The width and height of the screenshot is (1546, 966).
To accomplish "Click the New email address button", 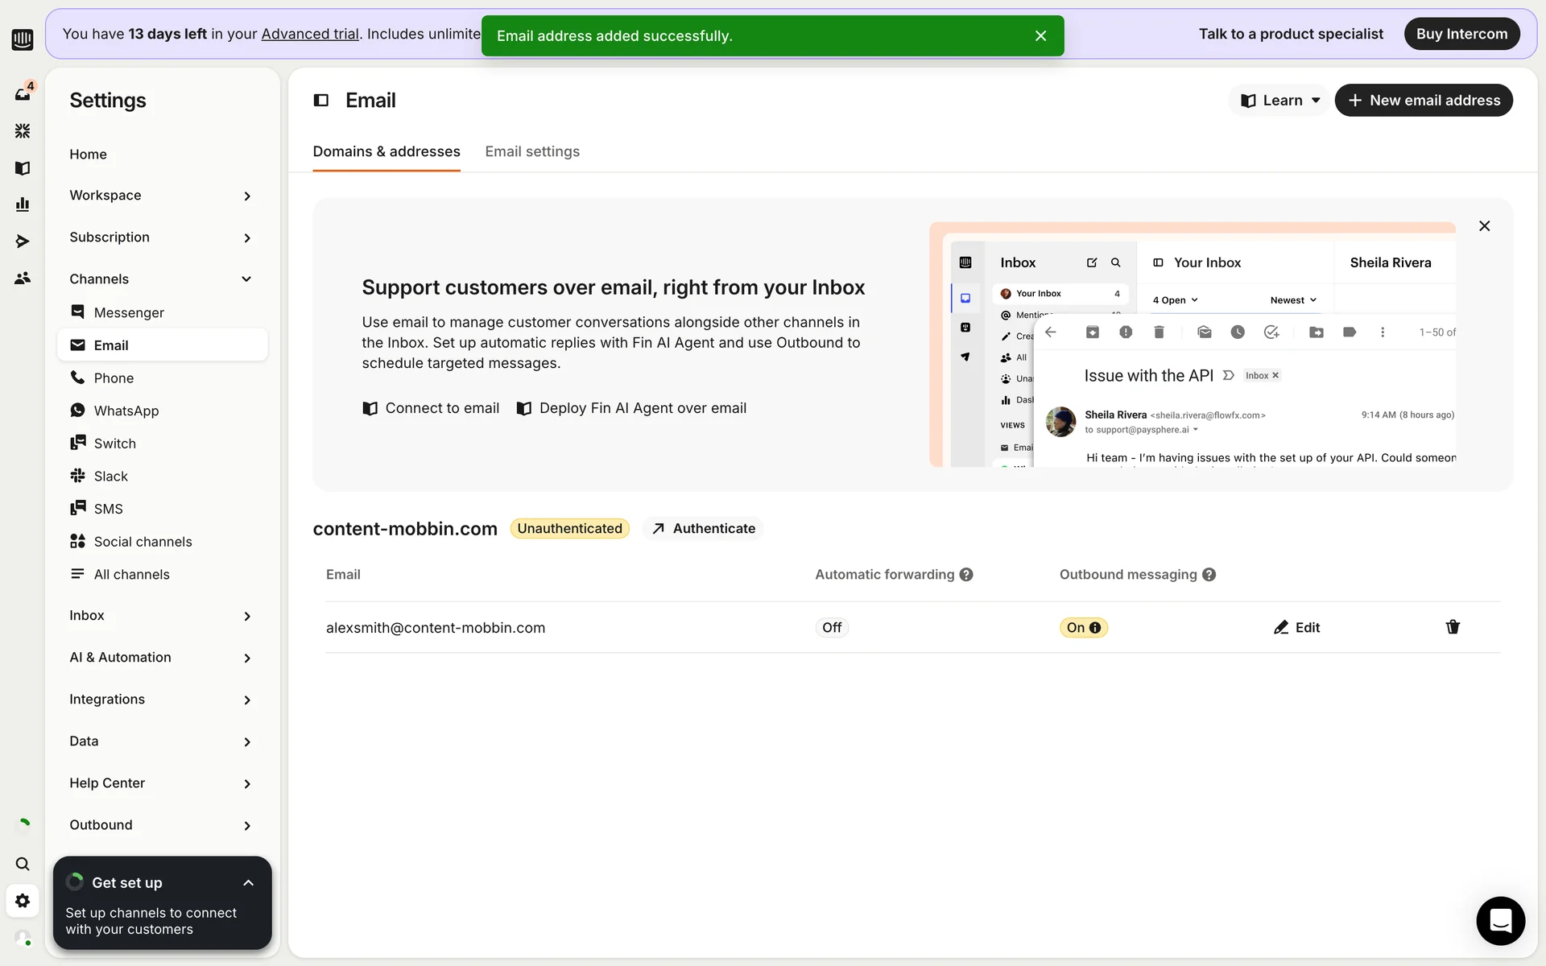I will pyautogui.click(x=1424, y=101).
